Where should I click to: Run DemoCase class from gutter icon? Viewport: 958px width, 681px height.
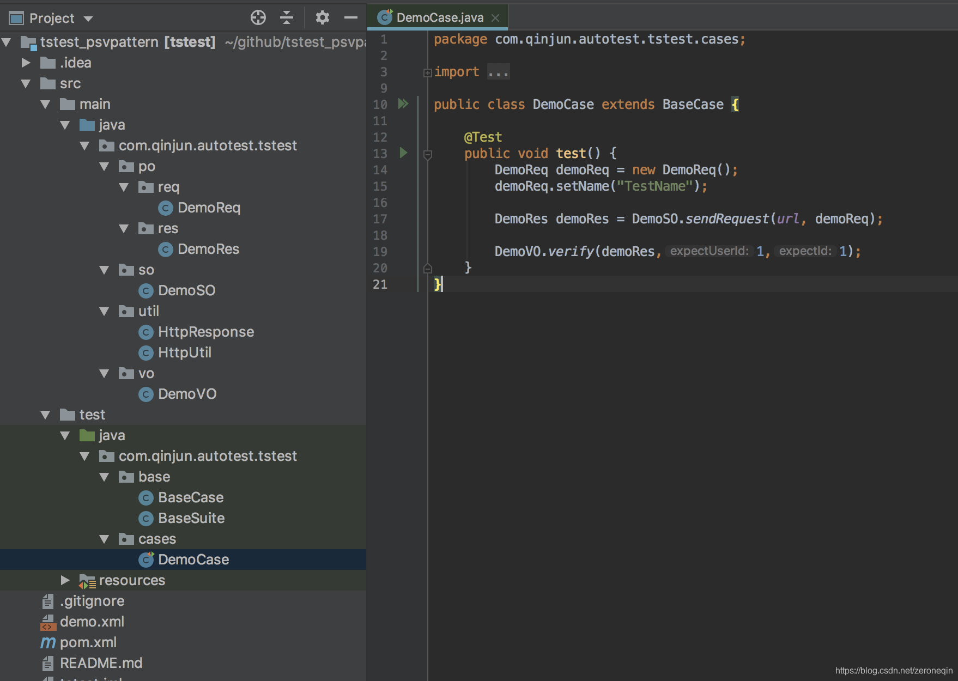403,104
